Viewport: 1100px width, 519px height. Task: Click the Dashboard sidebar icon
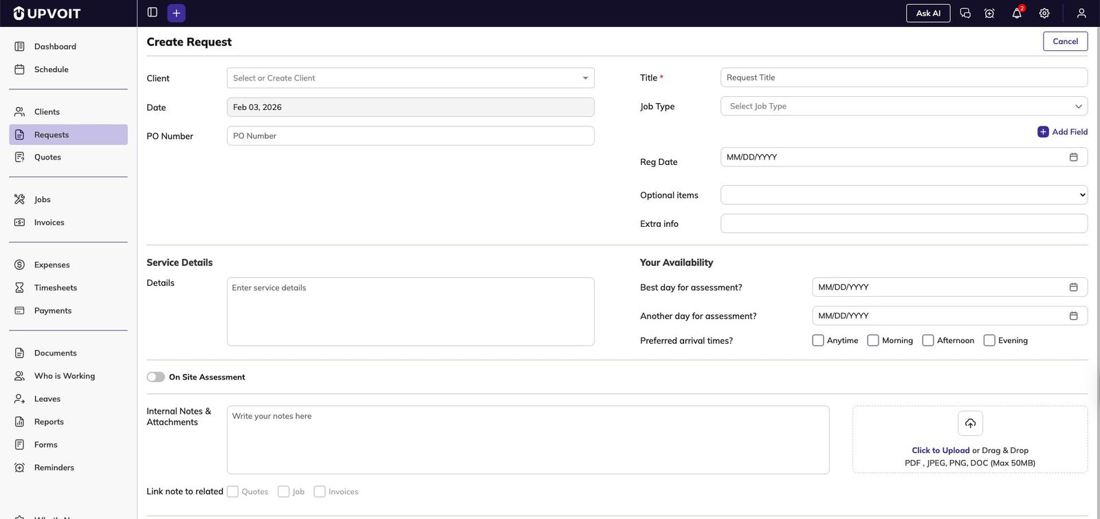click(x=19, y=46)
